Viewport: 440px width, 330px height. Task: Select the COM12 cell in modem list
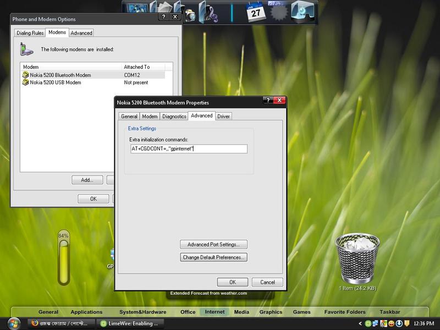pos(132,75)
